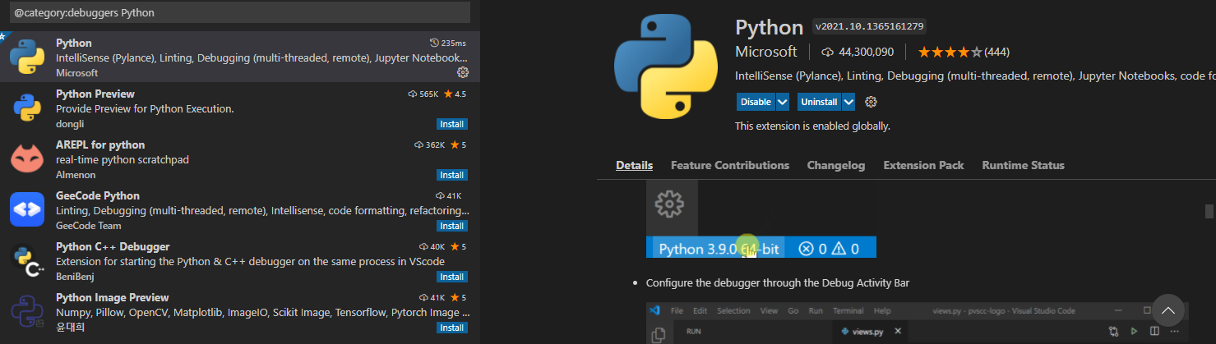Screen dimensions: 1216x344
Task: Click 'Configure the debugger through the Debug Activity Bar'
Action: (778, 283)
